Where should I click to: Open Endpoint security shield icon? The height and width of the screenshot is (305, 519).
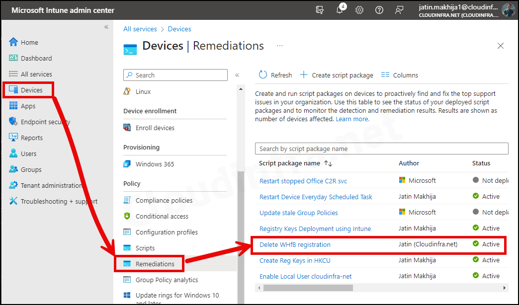click(x=13, y=121)
